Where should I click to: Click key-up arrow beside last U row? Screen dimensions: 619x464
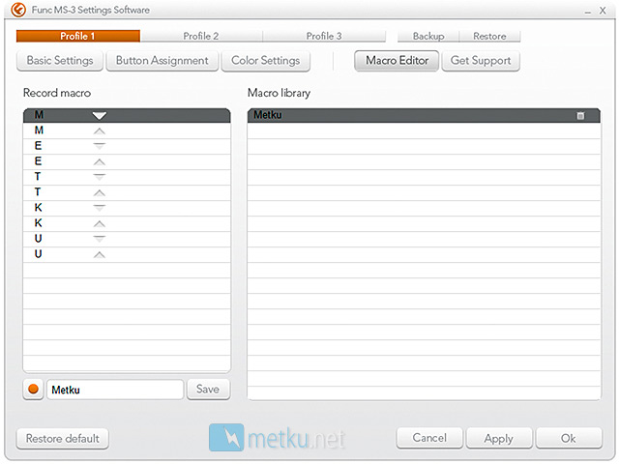99,255
